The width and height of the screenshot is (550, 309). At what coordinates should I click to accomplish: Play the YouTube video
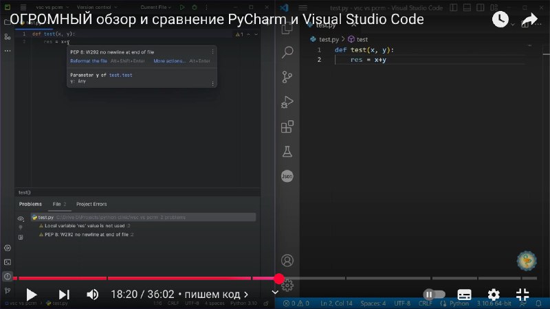point(31,295)
